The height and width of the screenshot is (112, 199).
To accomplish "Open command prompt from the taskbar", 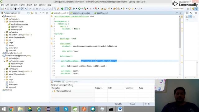I will 111,109.
